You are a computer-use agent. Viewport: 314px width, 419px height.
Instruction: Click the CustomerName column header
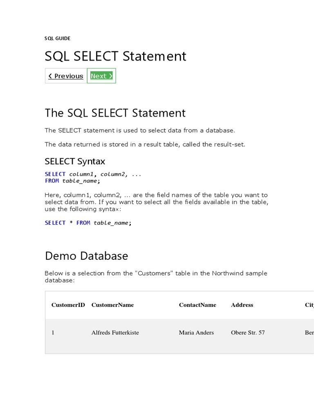coord(112,305)
